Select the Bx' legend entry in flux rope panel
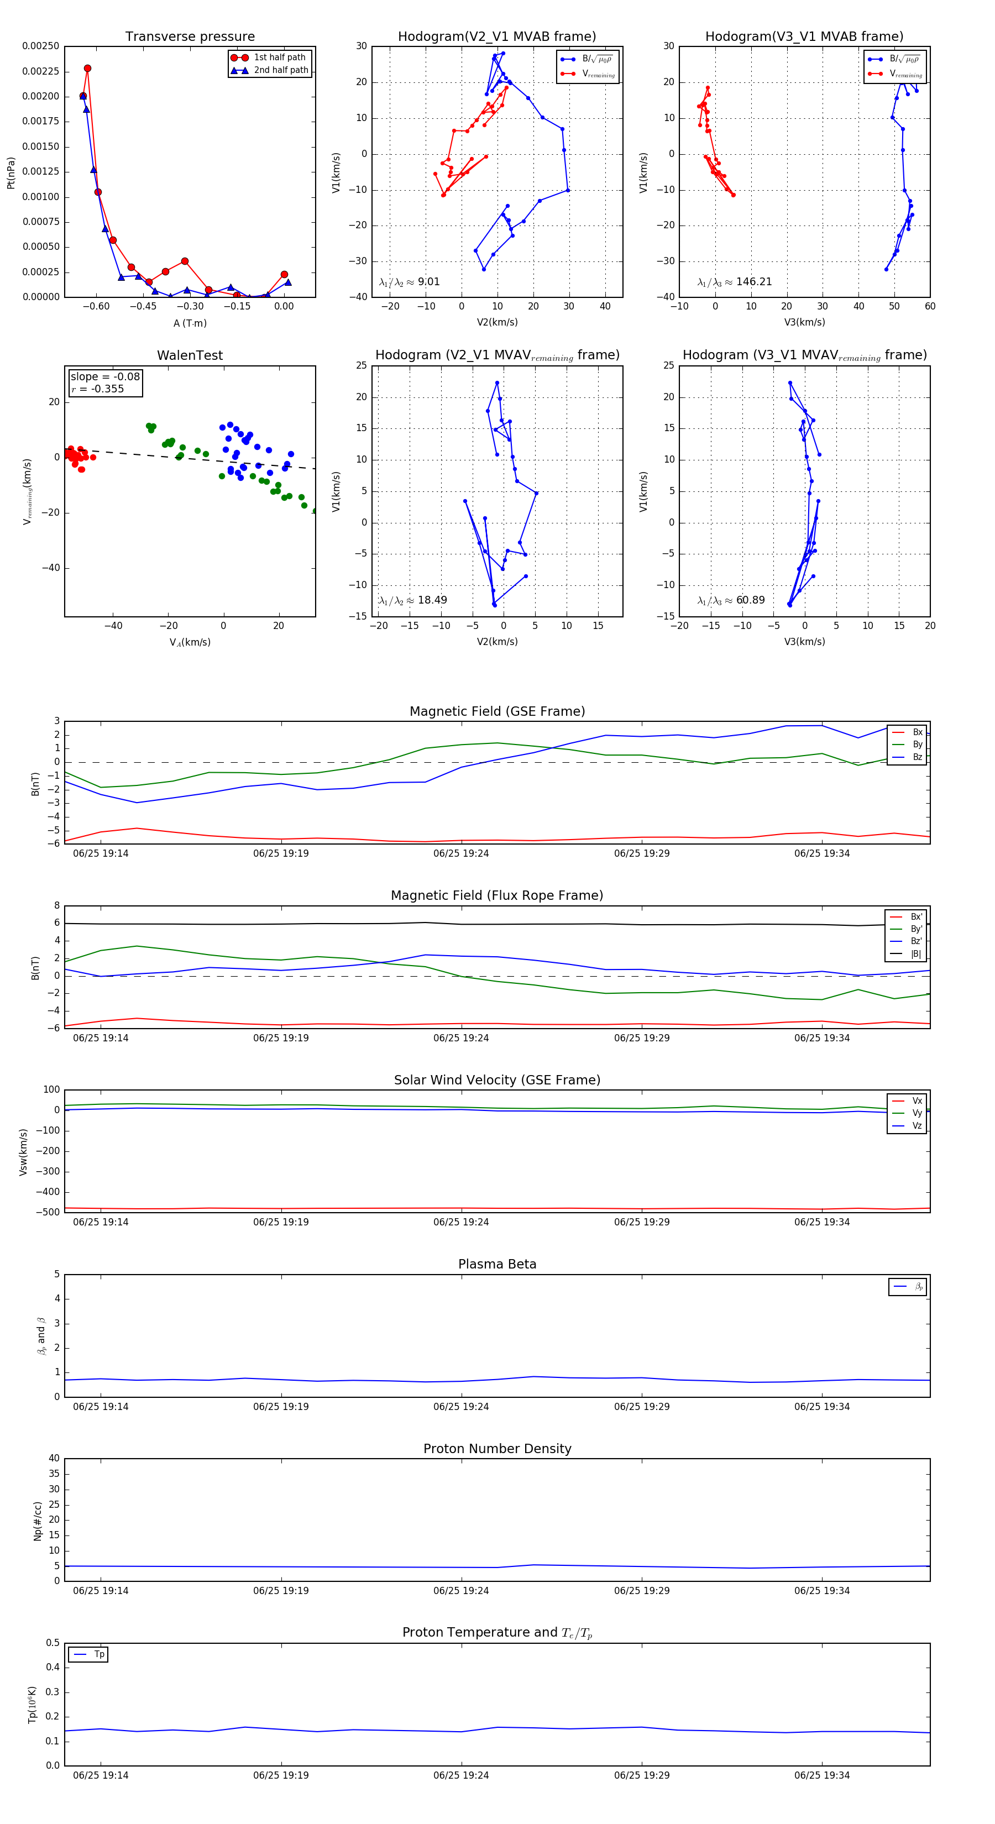995x1824 pixels. (x=906, y=916)
